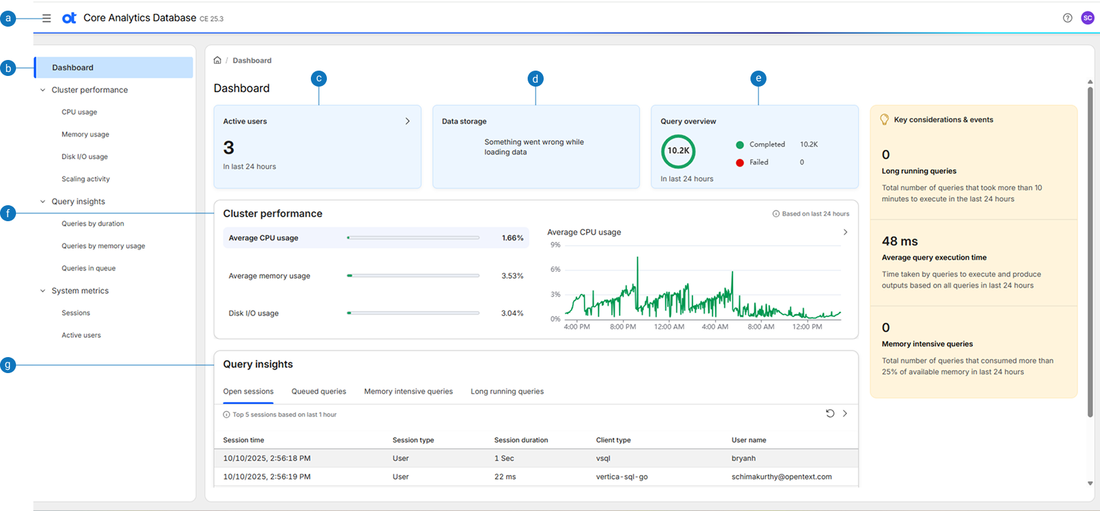This screenshot has width=1100, height=511.
Task: Collapse the Query insights sidebar group
Action: pos(43,202)
